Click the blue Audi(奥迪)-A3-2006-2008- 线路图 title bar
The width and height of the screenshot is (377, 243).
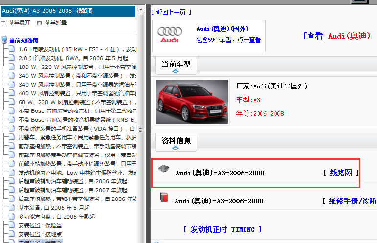[x=68, y=11]
